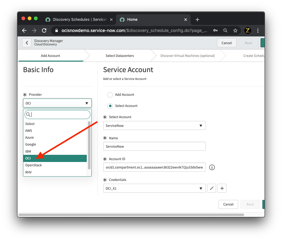Choose RHV in provider list
This screenshot has width=282, height=240.
[55, 172]
